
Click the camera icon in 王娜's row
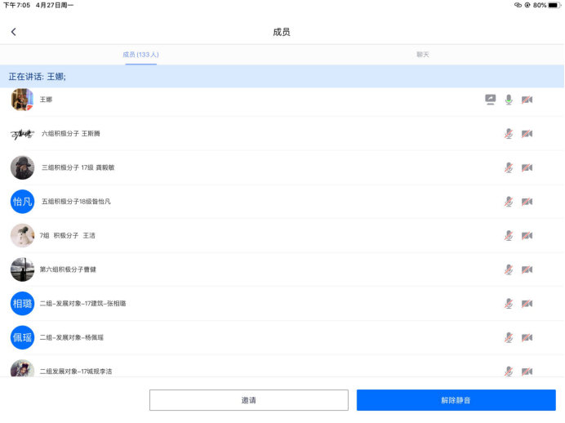click(x=527, y=100)
